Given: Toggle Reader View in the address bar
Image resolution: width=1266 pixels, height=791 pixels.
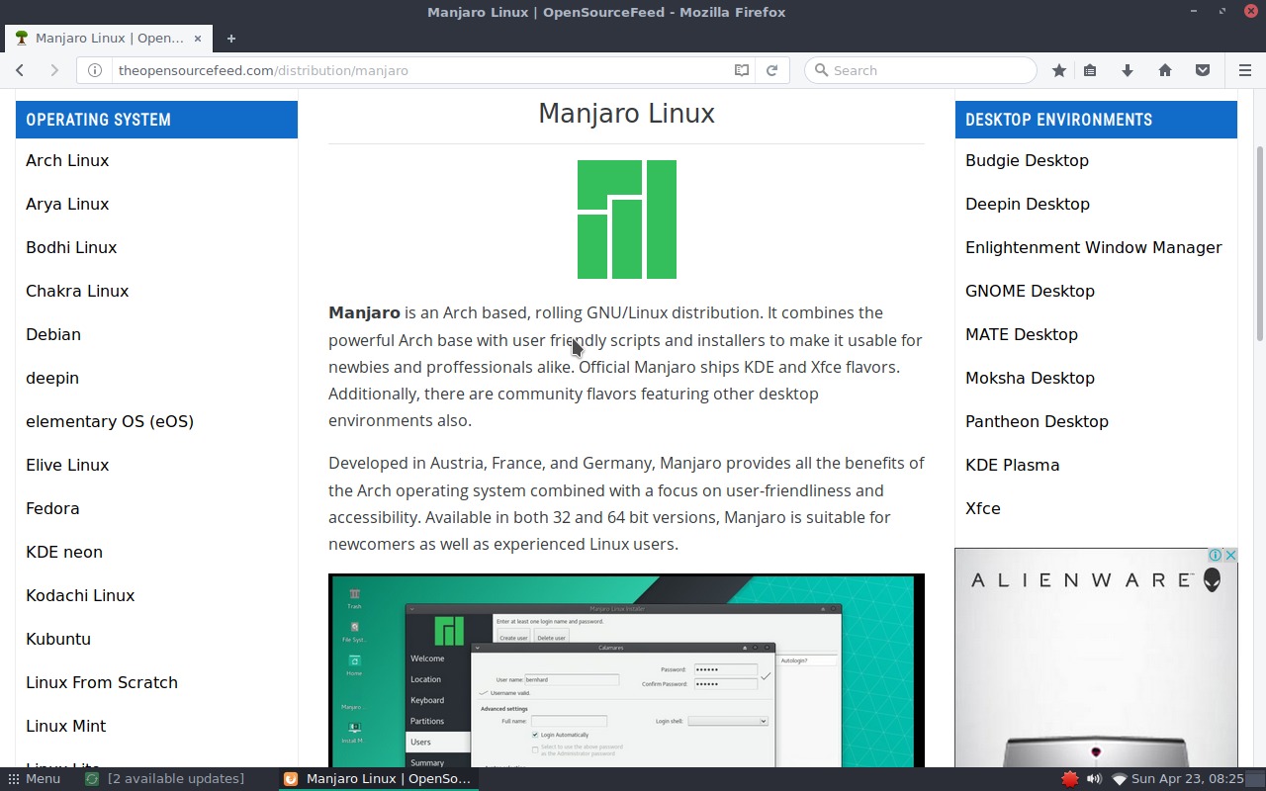Looking at the screenshot, I should pyautogui.click(x=742, y=70).
